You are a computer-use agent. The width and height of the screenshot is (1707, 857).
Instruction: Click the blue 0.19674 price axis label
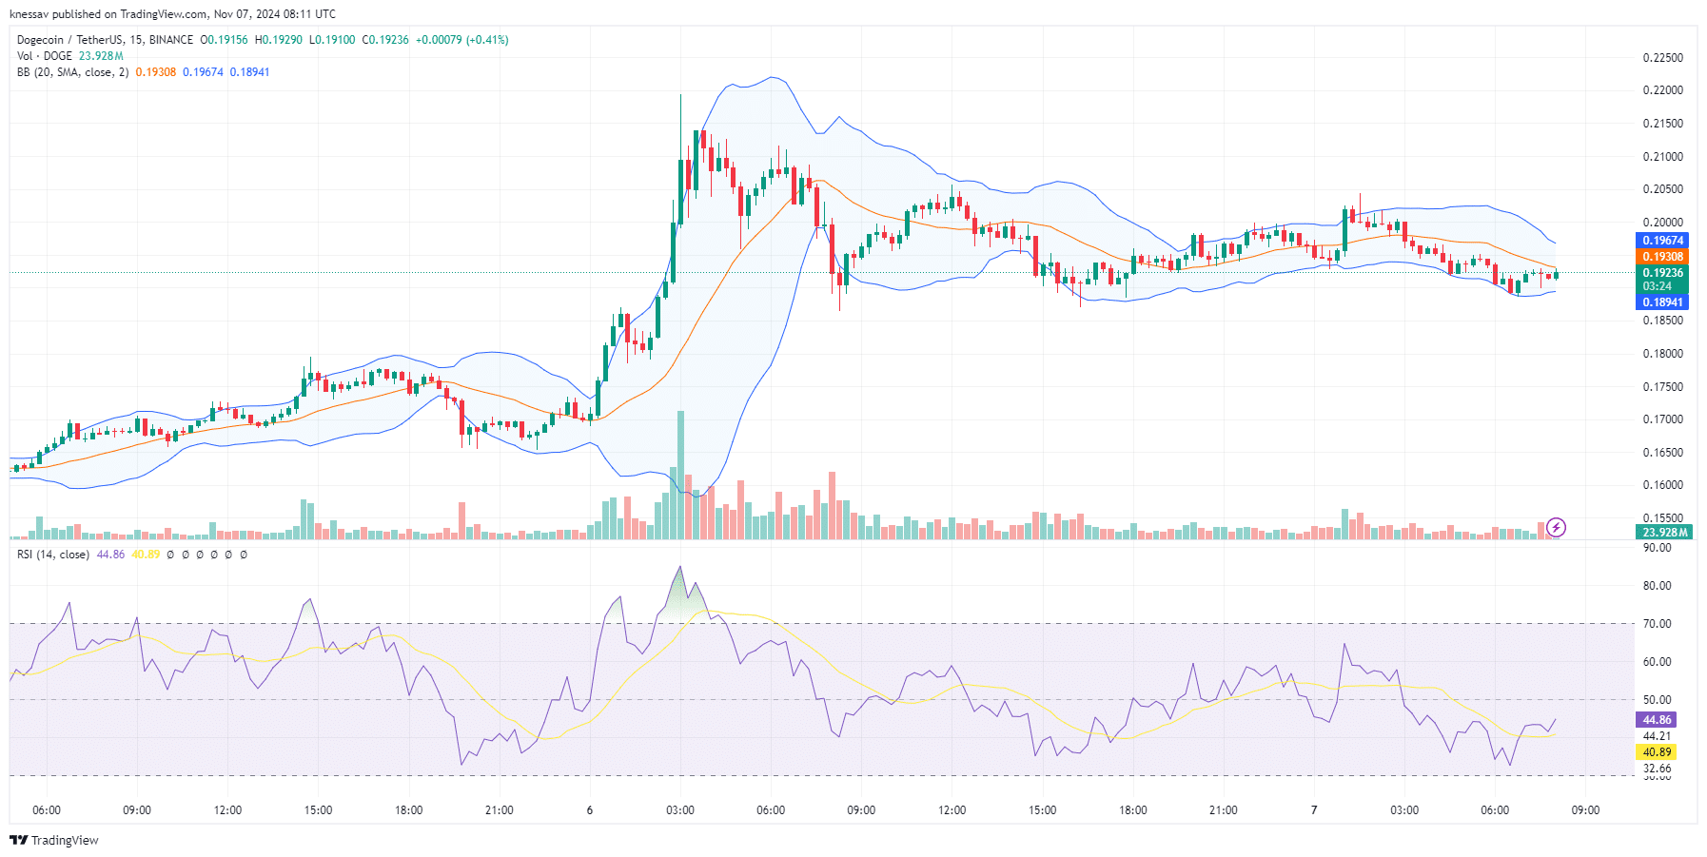point(1662,241)
